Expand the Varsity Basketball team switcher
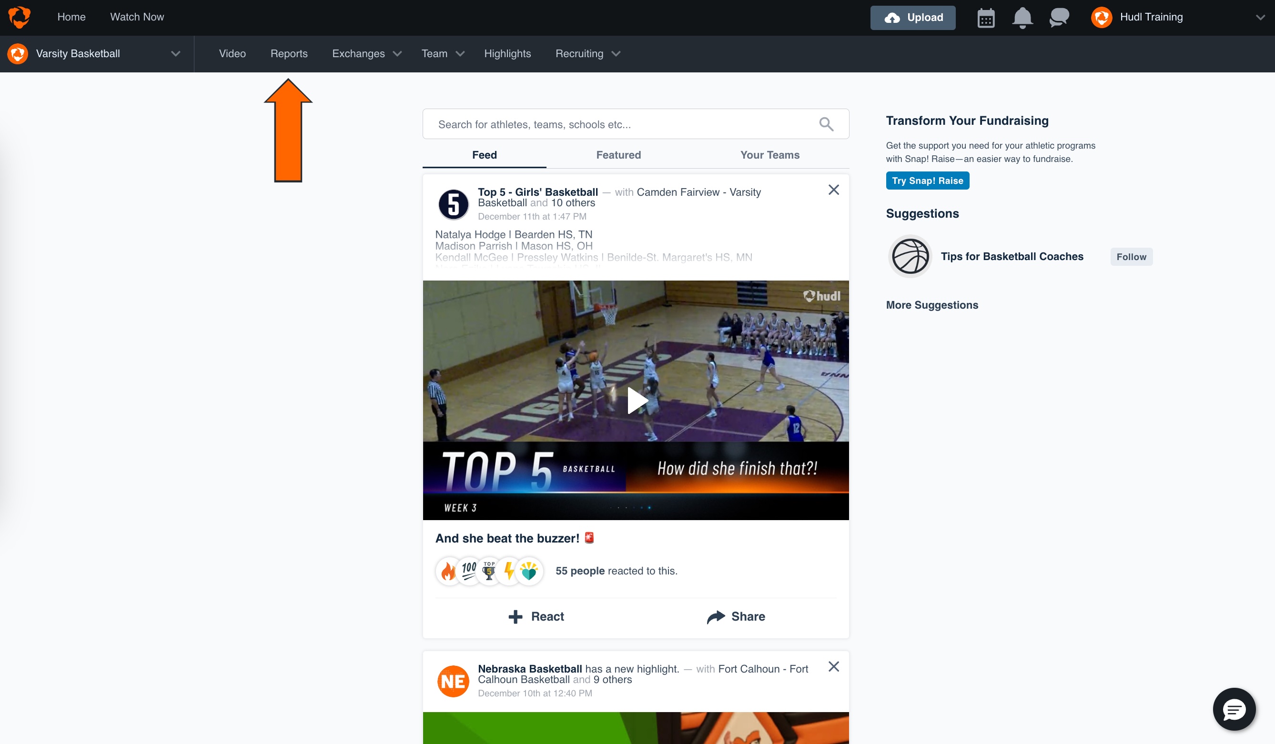 [x=175, y=54]
